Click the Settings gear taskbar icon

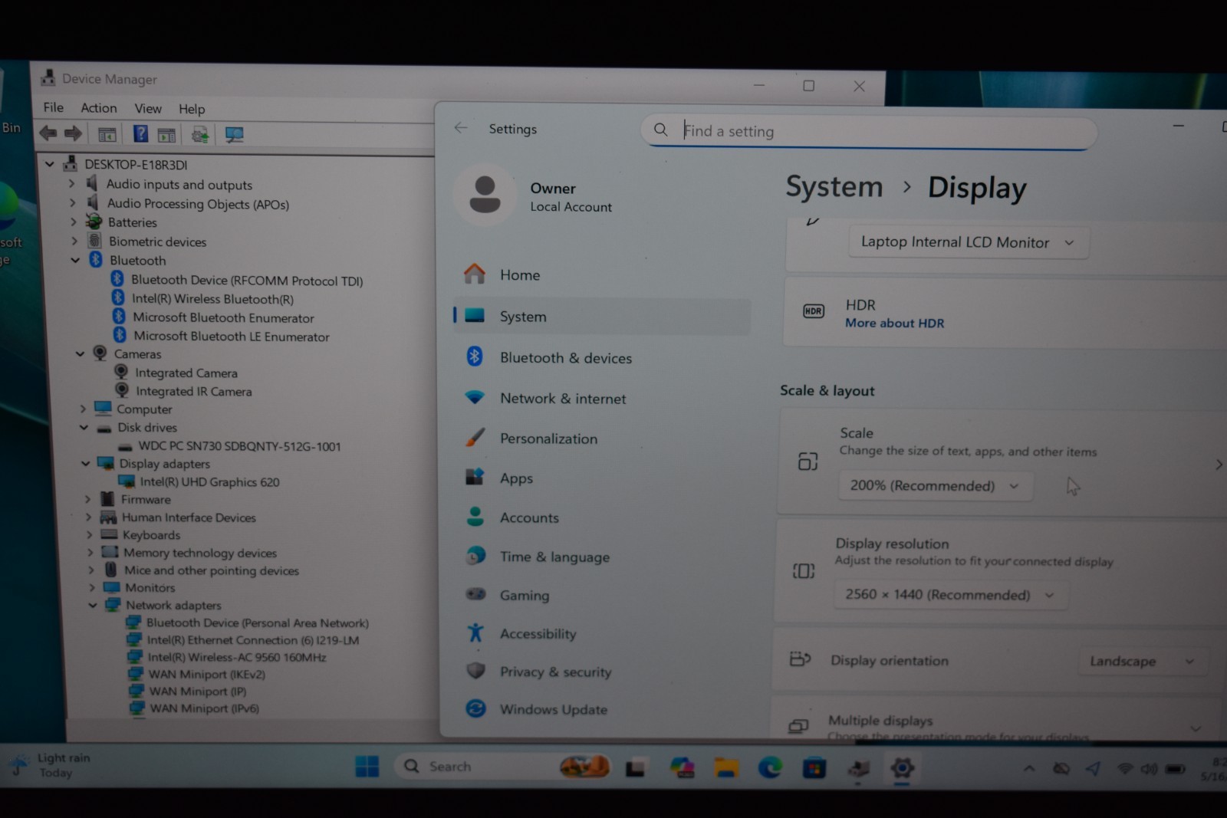click(903, 767)
